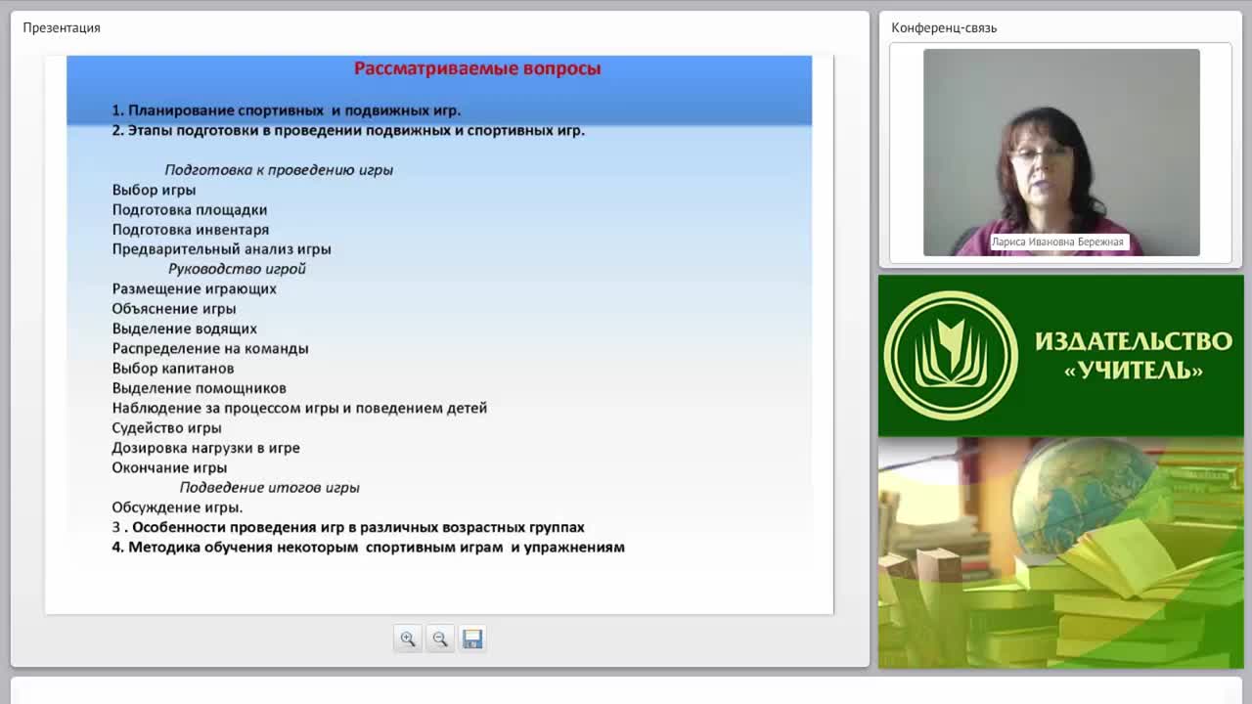Click the line Выделение водящих

[x=185, y=329]
